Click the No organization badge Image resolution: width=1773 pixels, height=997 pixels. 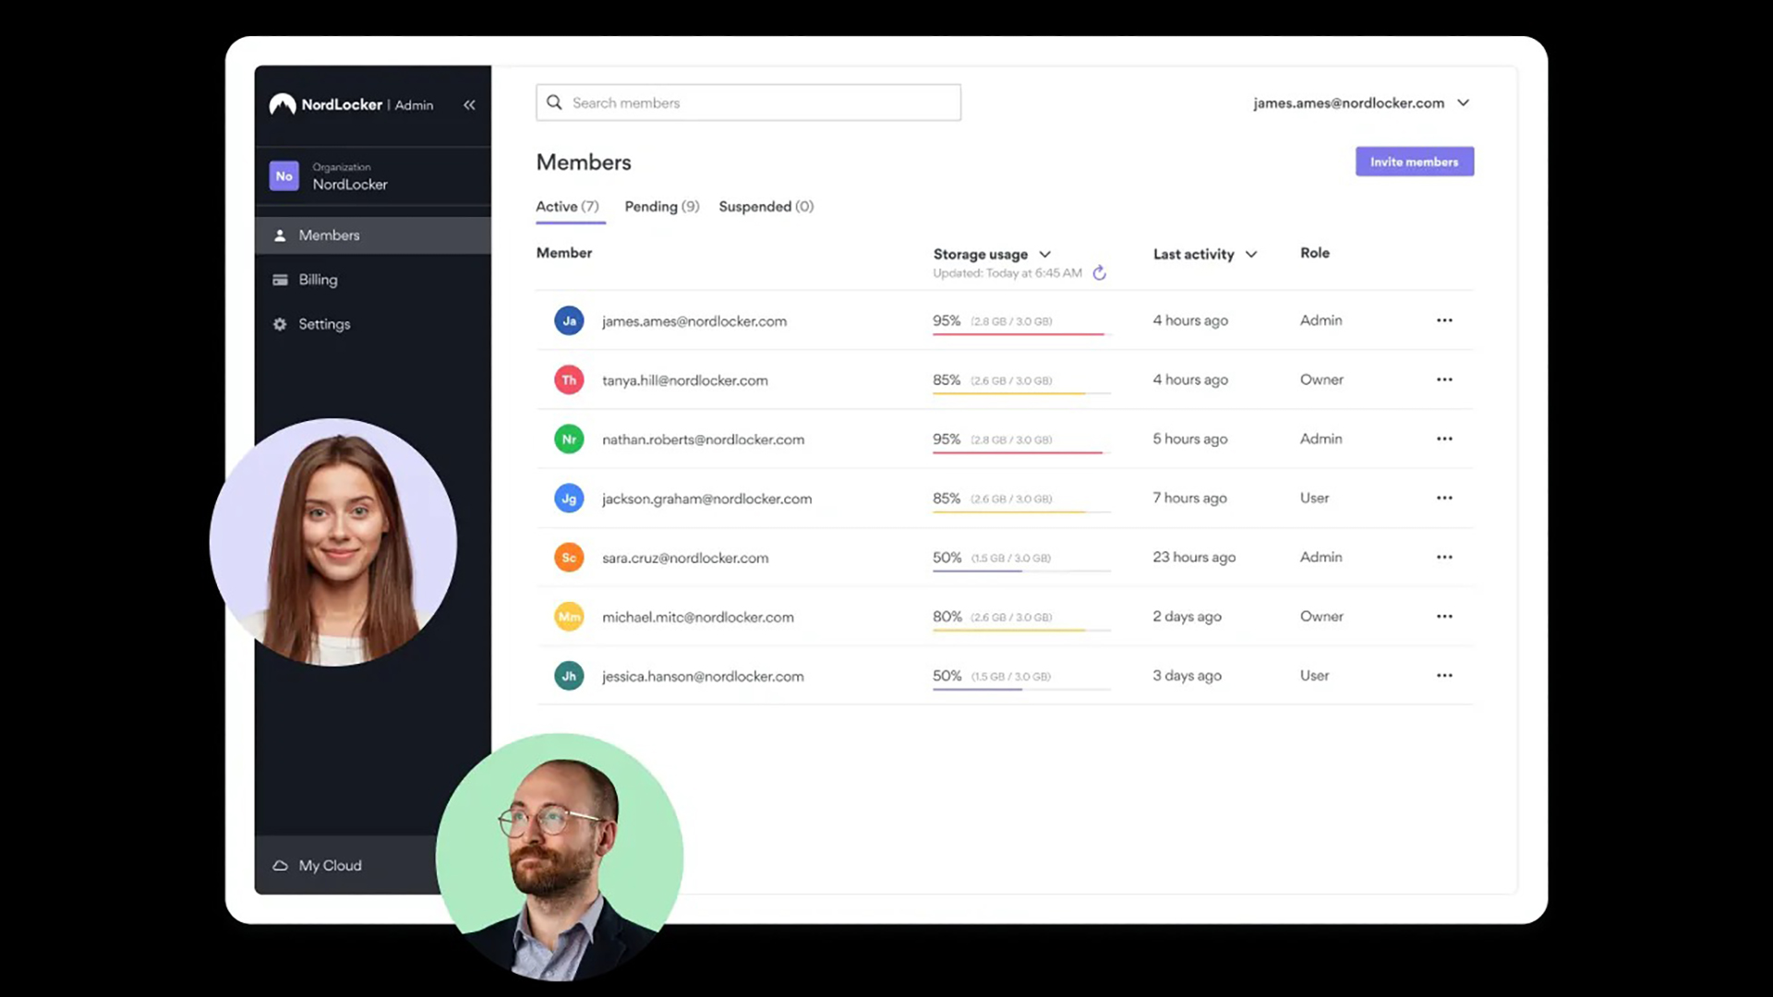(283, 176)
